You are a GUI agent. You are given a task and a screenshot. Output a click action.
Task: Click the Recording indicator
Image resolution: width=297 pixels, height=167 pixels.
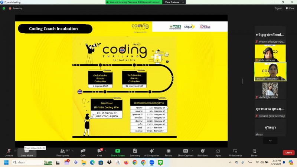(16, 8)
